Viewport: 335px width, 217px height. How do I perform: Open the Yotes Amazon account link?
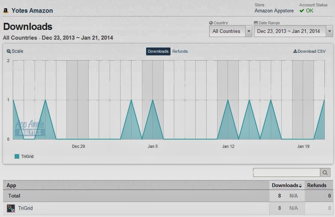click(32, 10)
